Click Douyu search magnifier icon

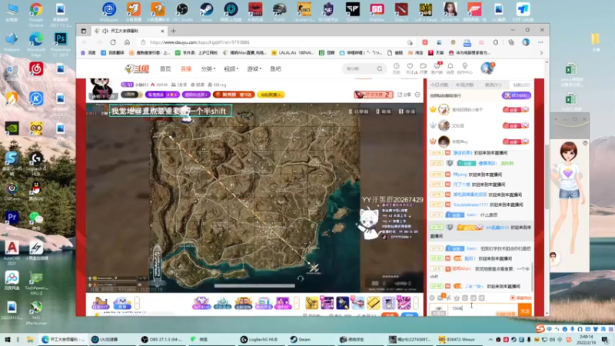[380, 68]
